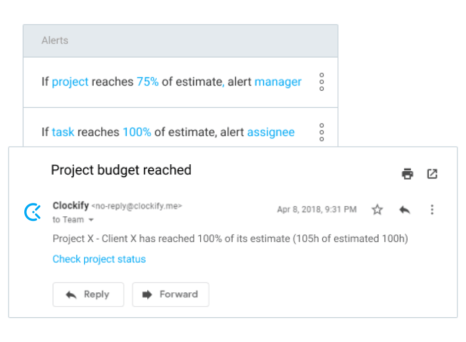Change the 'assignee' alert recipient
Viewport: 466px width, 342px height.
(271, 132)
